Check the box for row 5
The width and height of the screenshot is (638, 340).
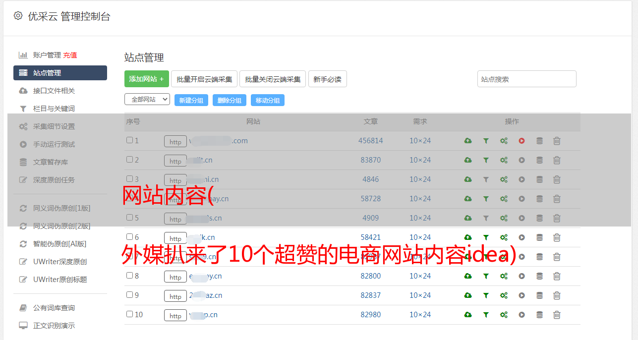pos(129,218)
